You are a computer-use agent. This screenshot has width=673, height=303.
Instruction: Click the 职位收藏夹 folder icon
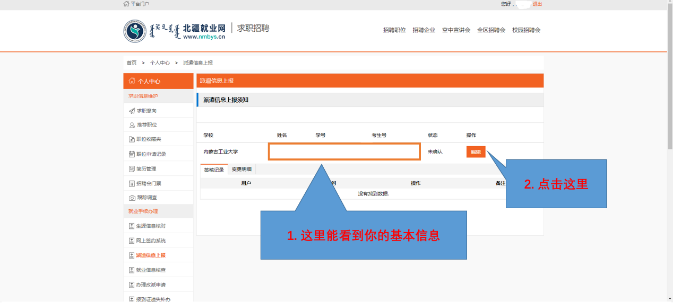(x=132, y=139)
